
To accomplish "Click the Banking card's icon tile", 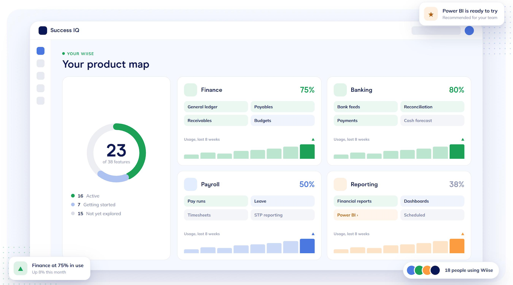I will [x=340, y=90].
